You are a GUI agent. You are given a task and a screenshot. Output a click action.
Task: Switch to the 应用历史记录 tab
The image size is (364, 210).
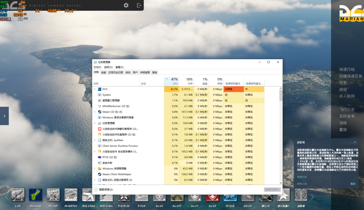point(116,73)
